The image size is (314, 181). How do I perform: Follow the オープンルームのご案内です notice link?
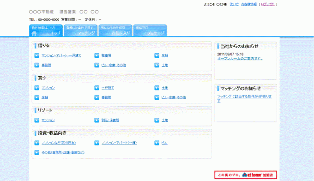point(240,59)
